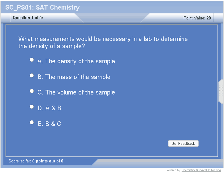Expand the side panel grip handle

point(221,91)
